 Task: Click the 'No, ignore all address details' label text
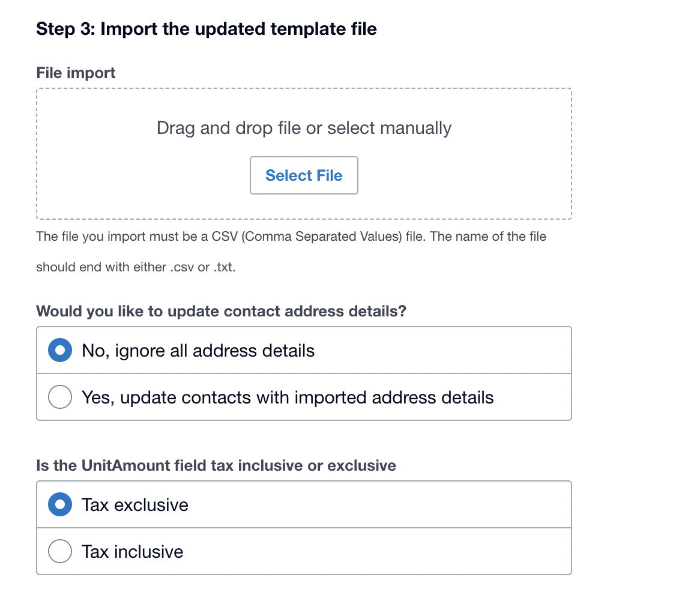pyautogui.click(x=198, y=351)
